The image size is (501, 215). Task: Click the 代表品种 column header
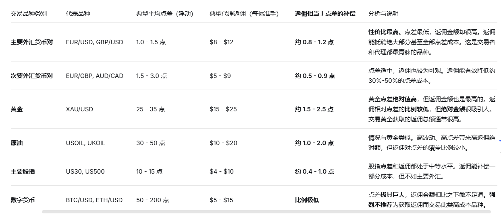(x=78, y=14)
